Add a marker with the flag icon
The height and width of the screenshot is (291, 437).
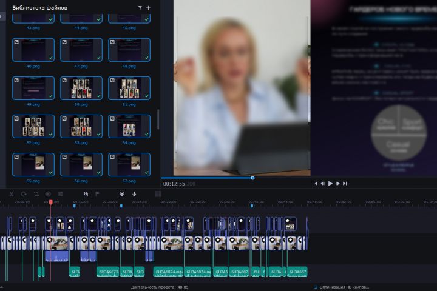pos(97,194)
